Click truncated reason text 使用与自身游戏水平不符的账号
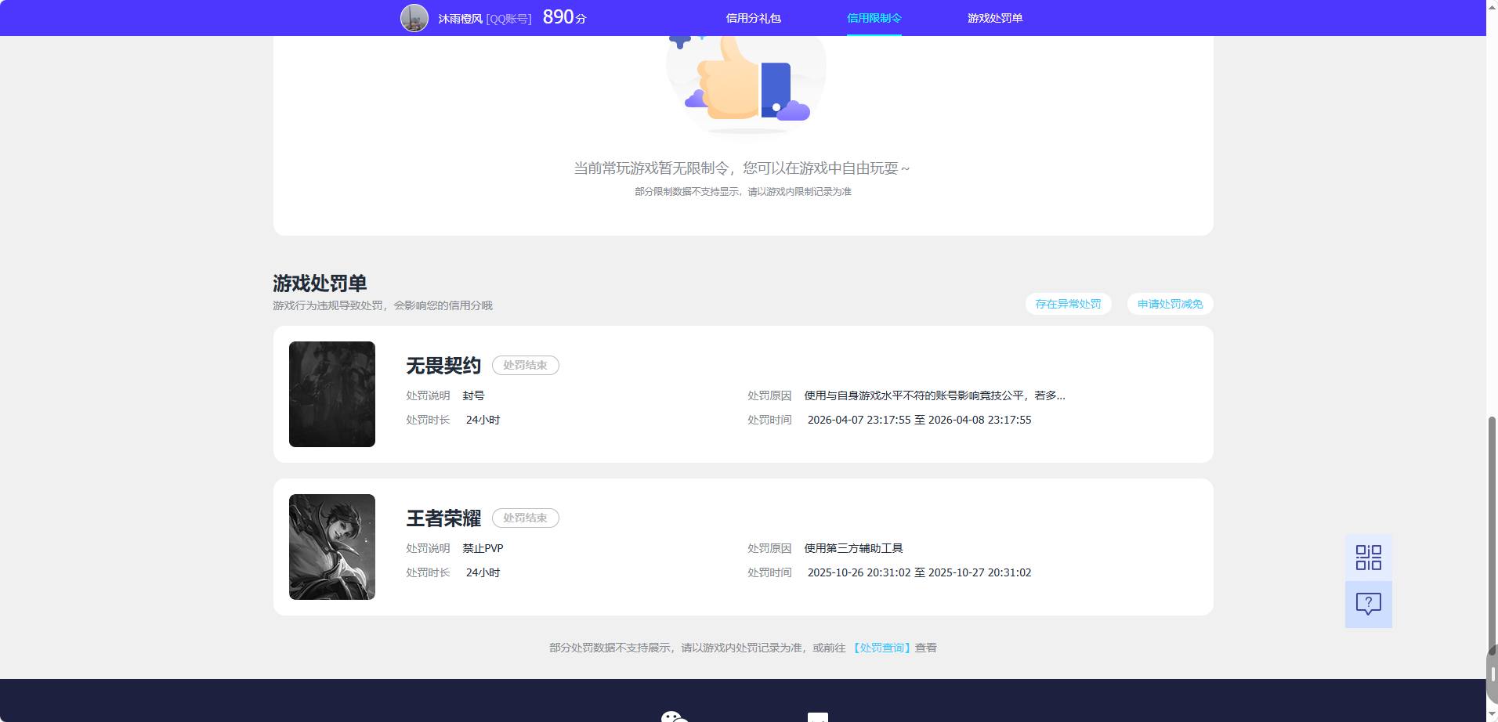Image resolution: width=1498 pixels, height=722 pixels. coord(935,395)
